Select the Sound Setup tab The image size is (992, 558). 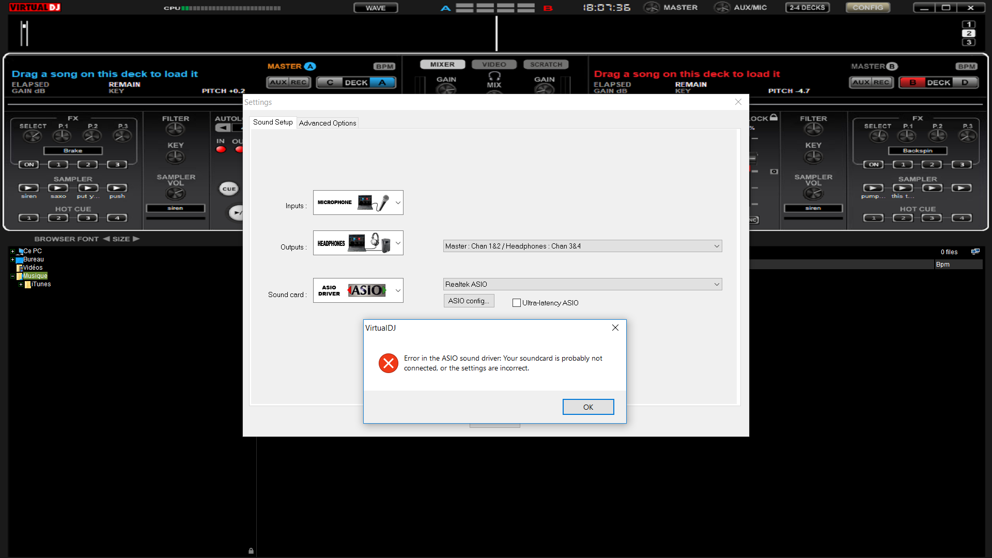pos(273,122)
